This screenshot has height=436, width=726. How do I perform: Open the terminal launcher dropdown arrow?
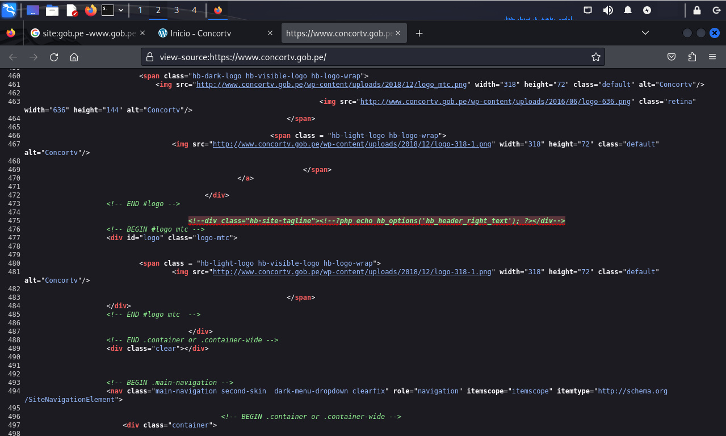(120, 10)
